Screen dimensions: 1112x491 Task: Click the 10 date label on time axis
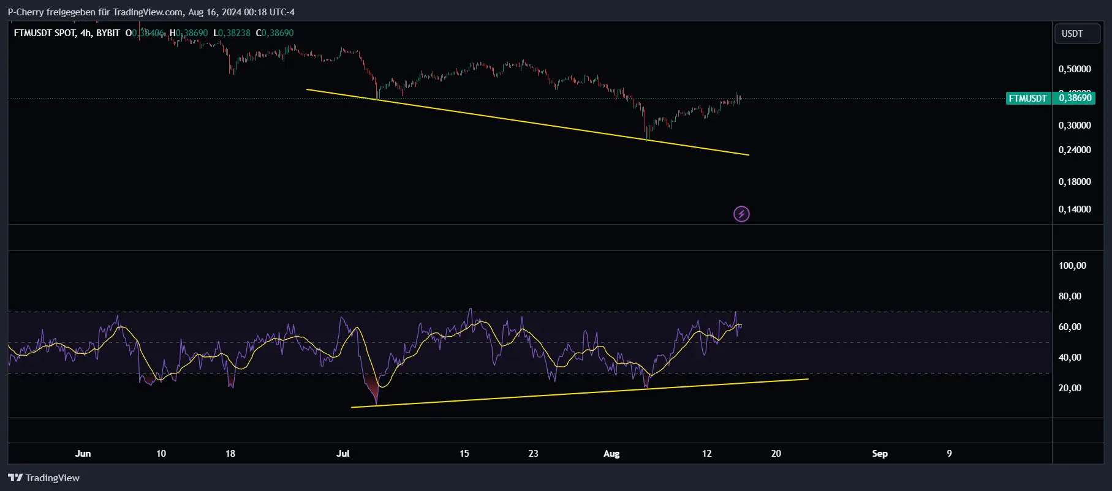(161, 454)
